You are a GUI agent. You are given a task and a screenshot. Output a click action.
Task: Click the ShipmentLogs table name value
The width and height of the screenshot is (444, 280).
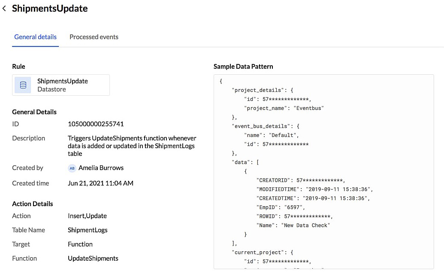[88, 230]
